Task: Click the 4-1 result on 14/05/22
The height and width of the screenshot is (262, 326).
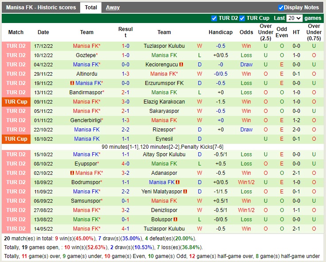Action: coord(125,229)
